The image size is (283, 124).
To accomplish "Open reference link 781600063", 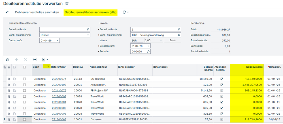I will click(x=59, y=119).
